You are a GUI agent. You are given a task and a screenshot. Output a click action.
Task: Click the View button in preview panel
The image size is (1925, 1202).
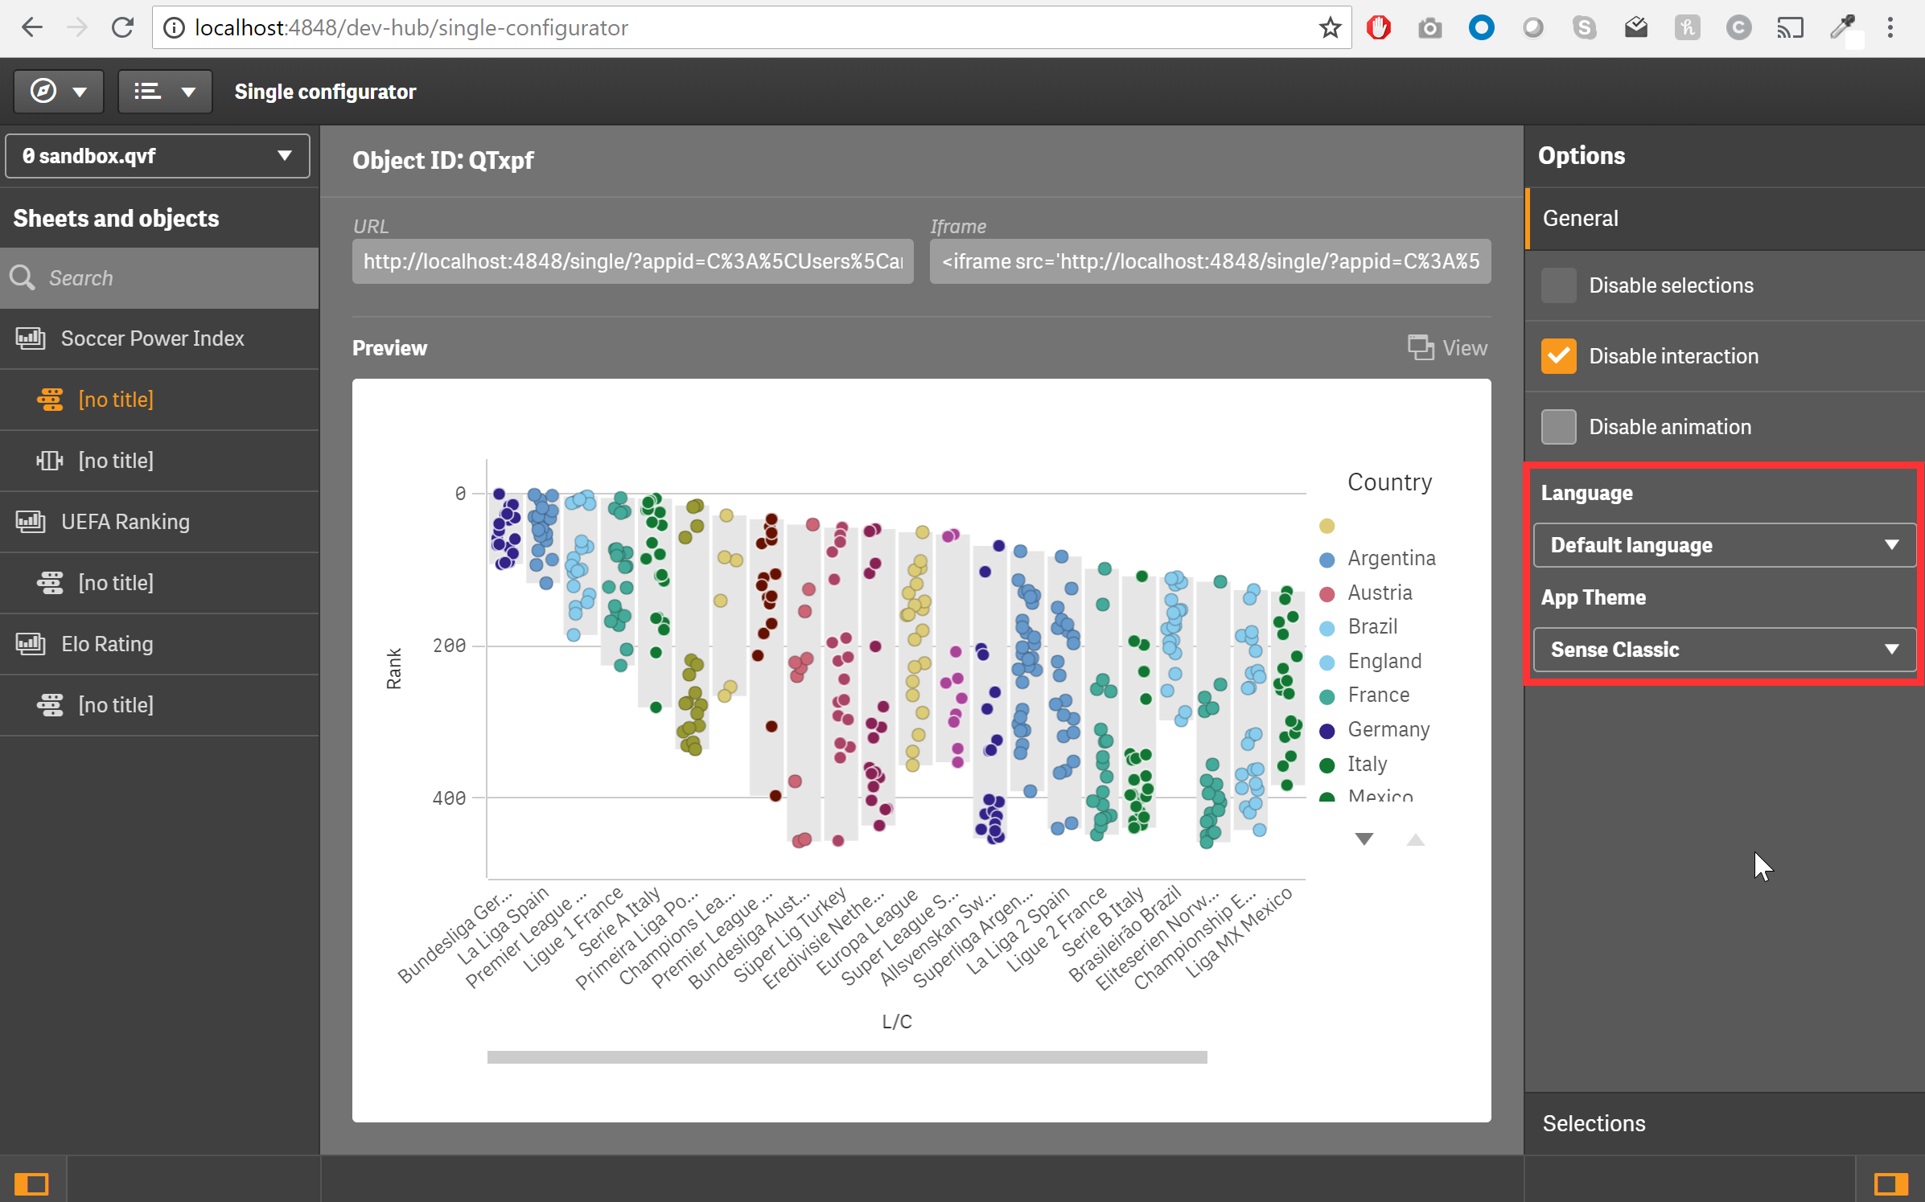point(1447,347)
